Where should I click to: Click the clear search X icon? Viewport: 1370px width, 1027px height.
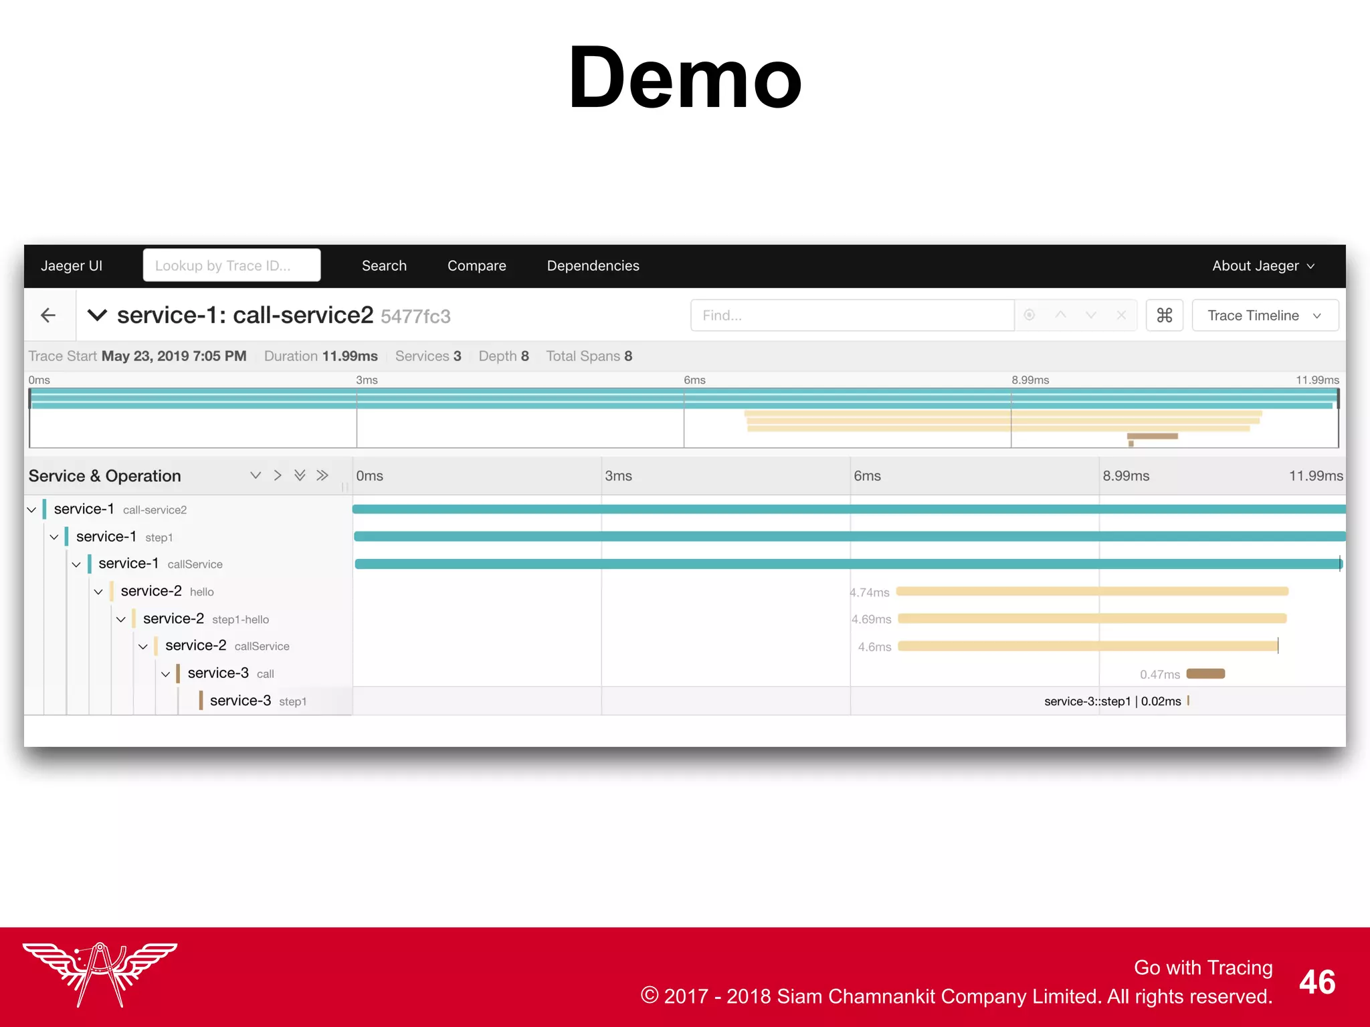point(1121,315)
